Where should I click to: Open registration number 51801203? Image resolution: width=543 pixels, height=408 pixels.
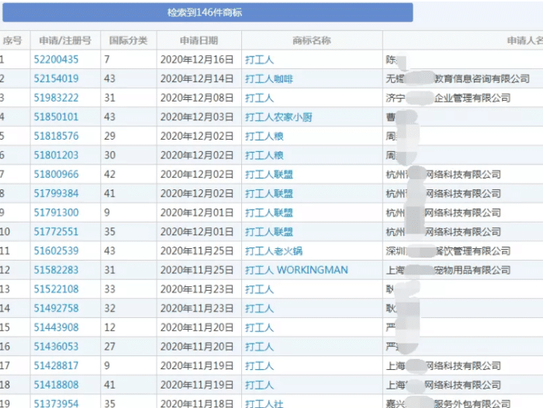coord(56,155)
